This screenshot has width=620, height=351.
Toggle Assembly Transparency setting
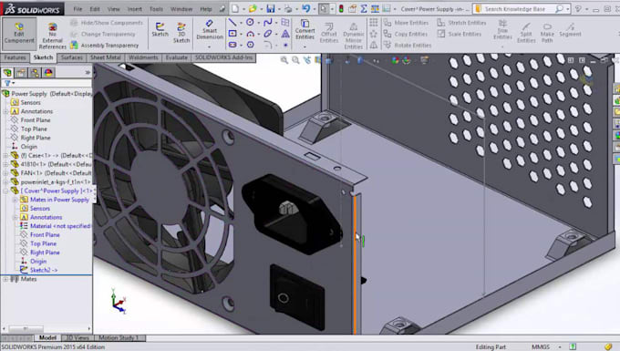point(105,46)
